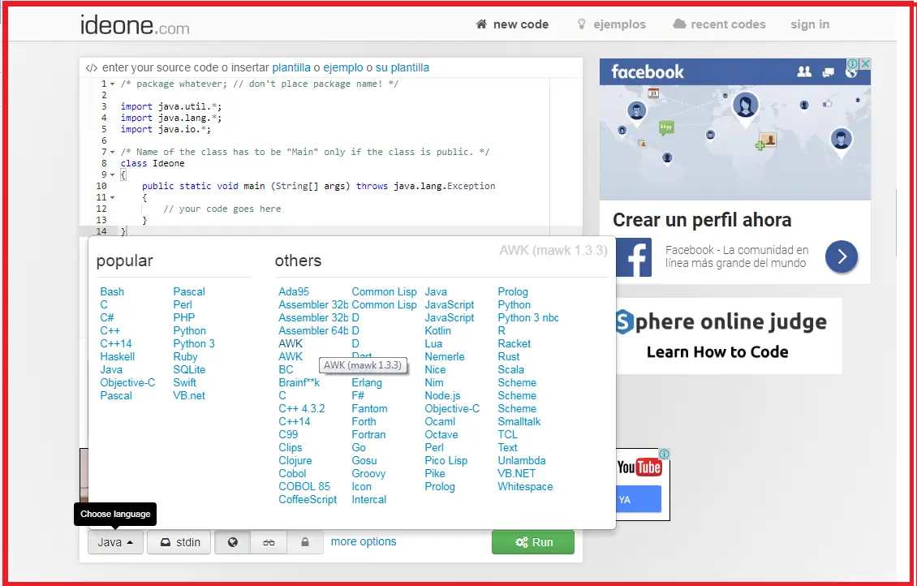Fold the class body at line 9
917x586 pixels.
pos(112,175)
